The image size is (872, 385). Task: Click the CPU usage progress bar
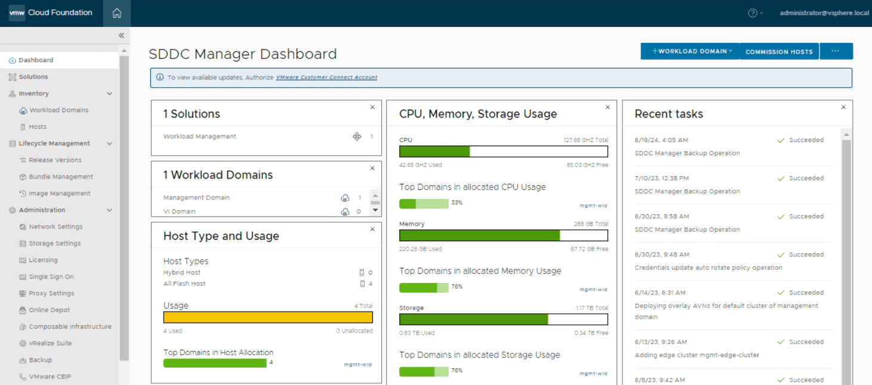[503, 151]
